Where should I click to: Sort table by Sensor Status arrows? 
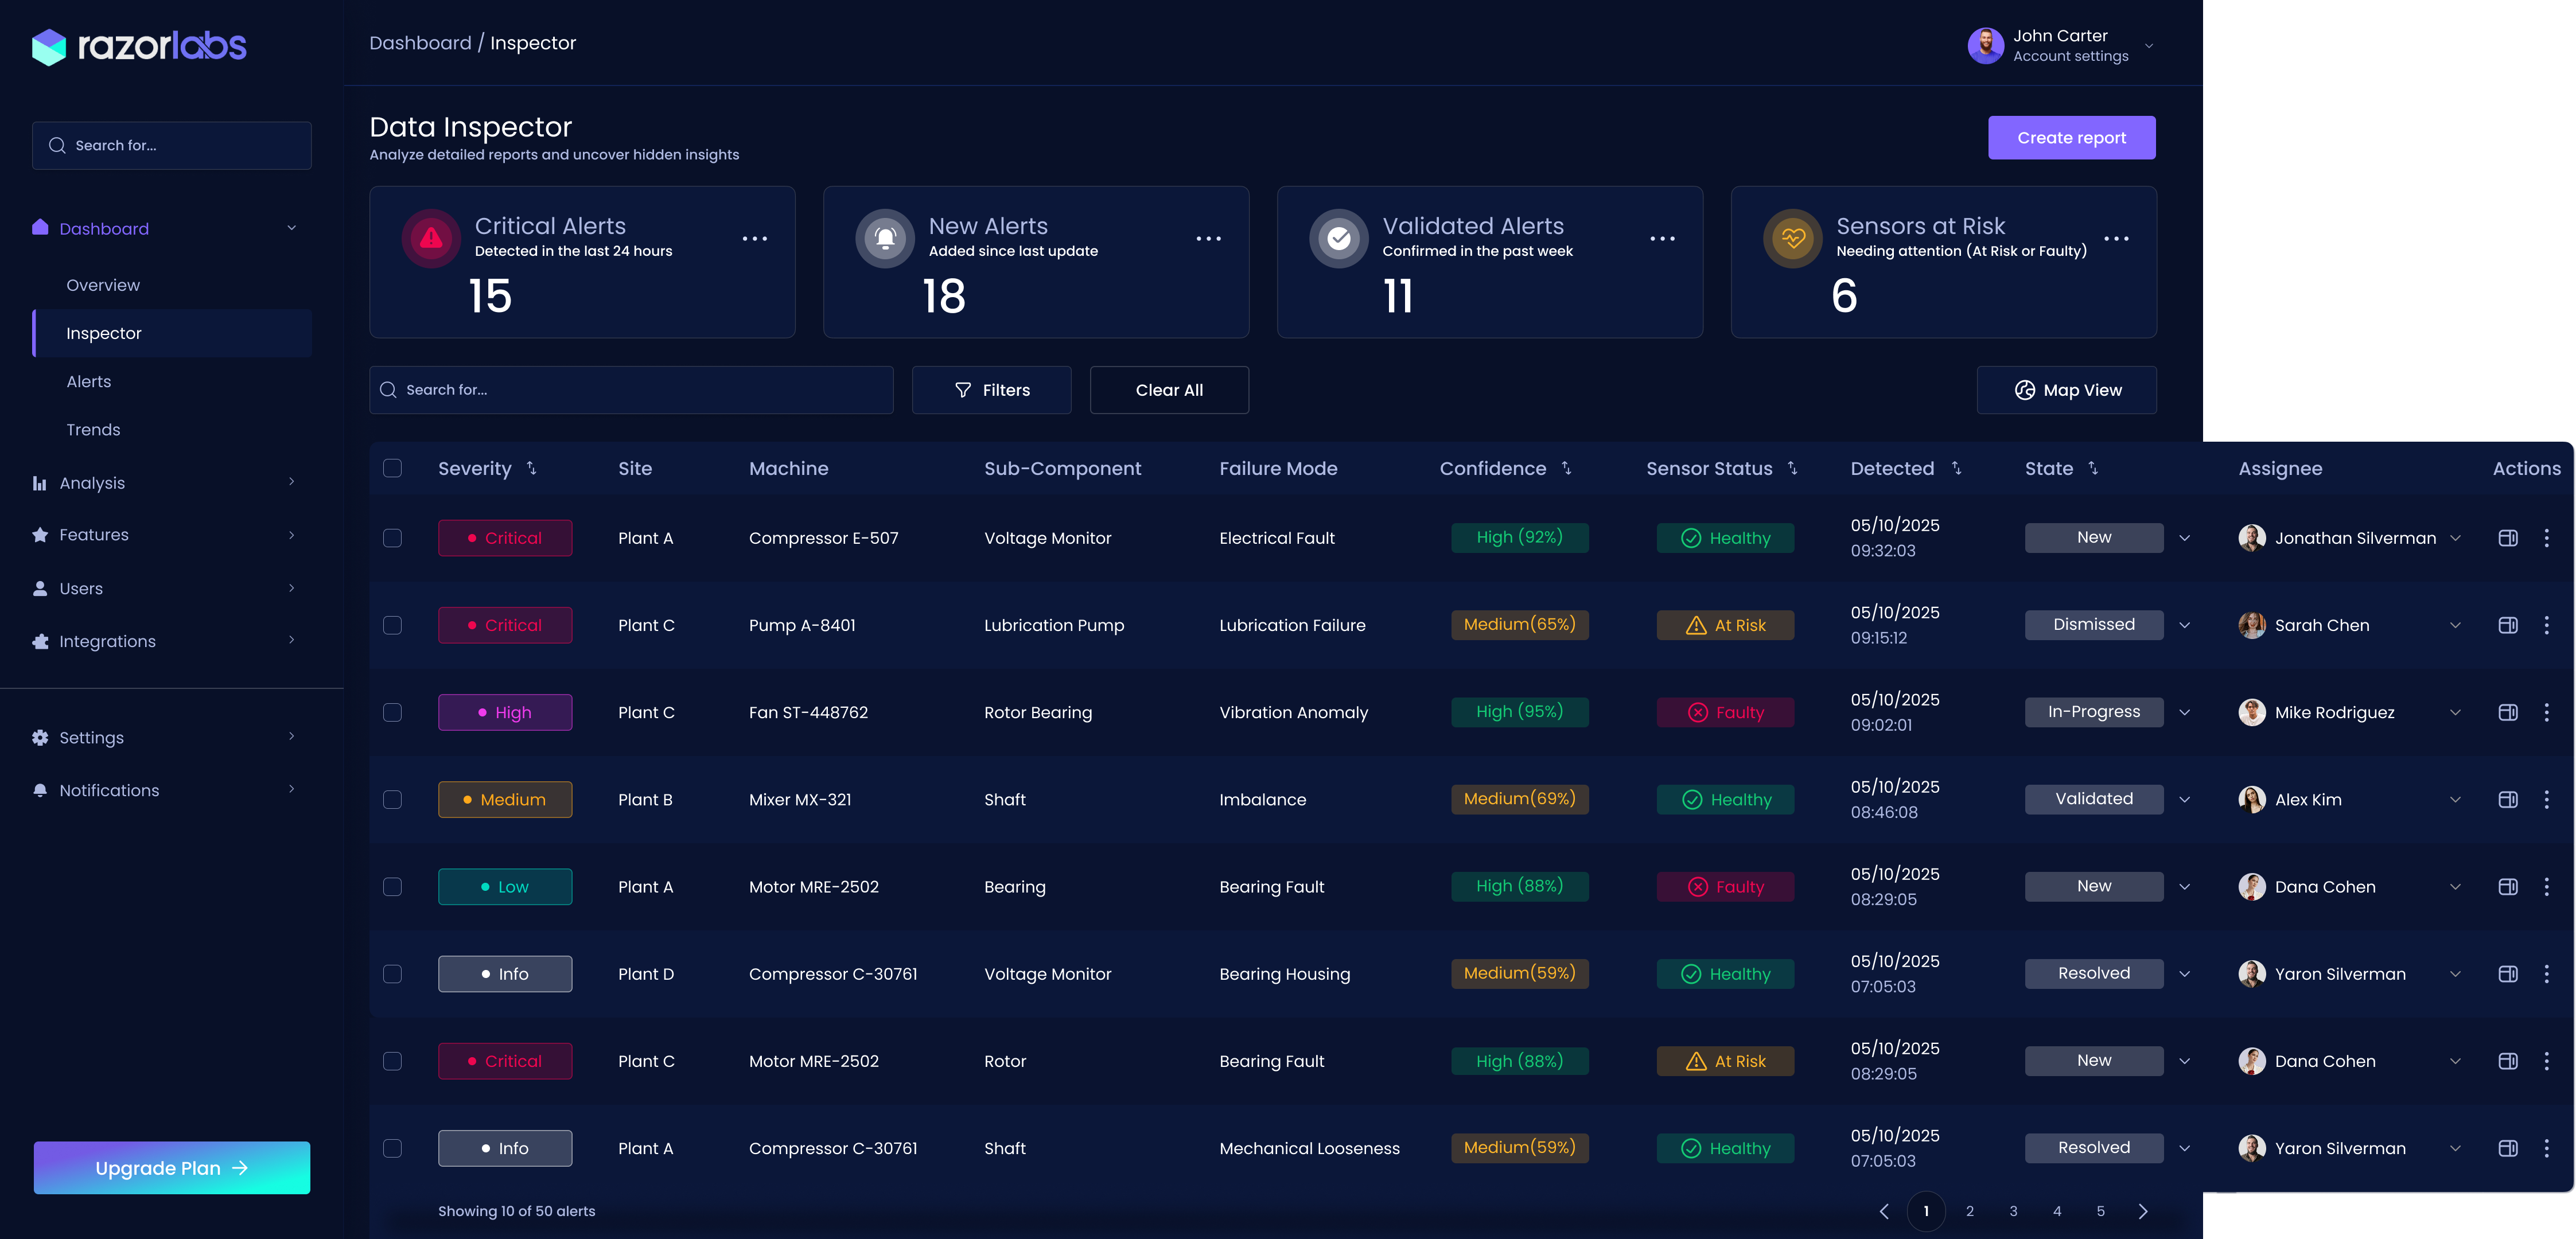tap(1793, 468)
